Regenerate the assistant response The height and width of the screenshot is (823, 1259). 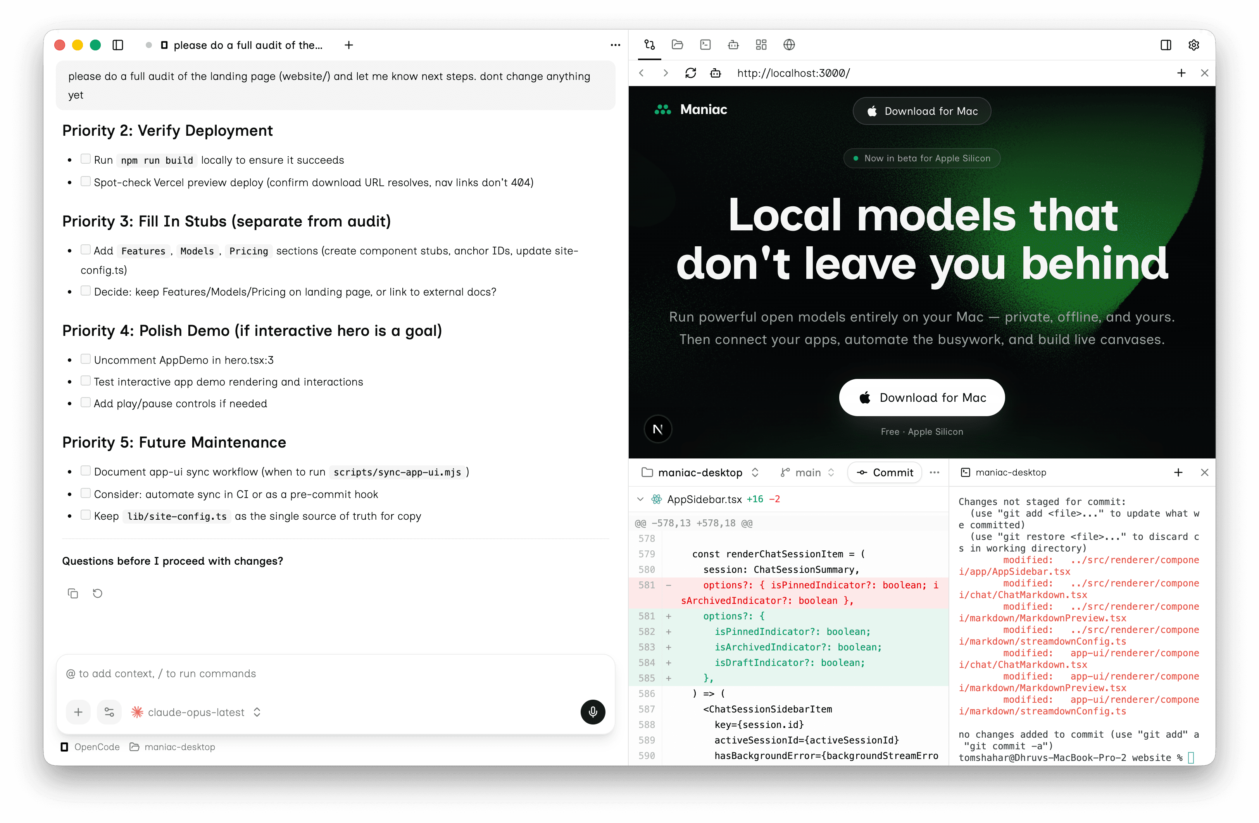(97, 593)
